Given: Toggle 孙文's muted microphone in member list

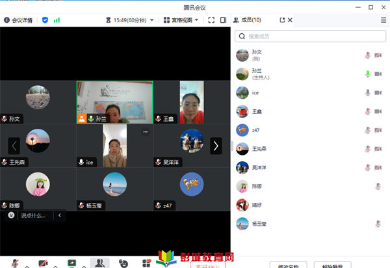Looking at the screenshot, I should click(x=368, y=55).
